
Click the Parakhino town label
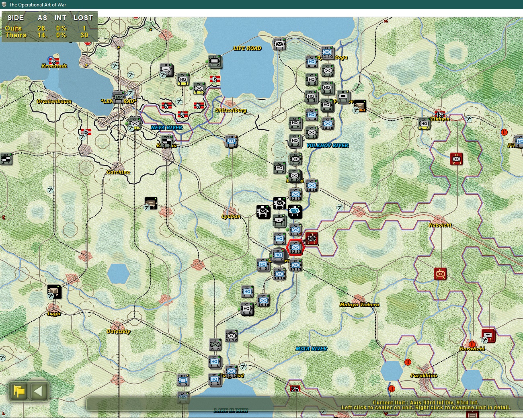pyautogui.click(x=424, y=375)
